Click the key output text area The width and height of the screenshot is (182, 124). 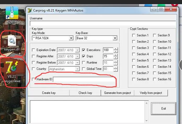point(87,112)
